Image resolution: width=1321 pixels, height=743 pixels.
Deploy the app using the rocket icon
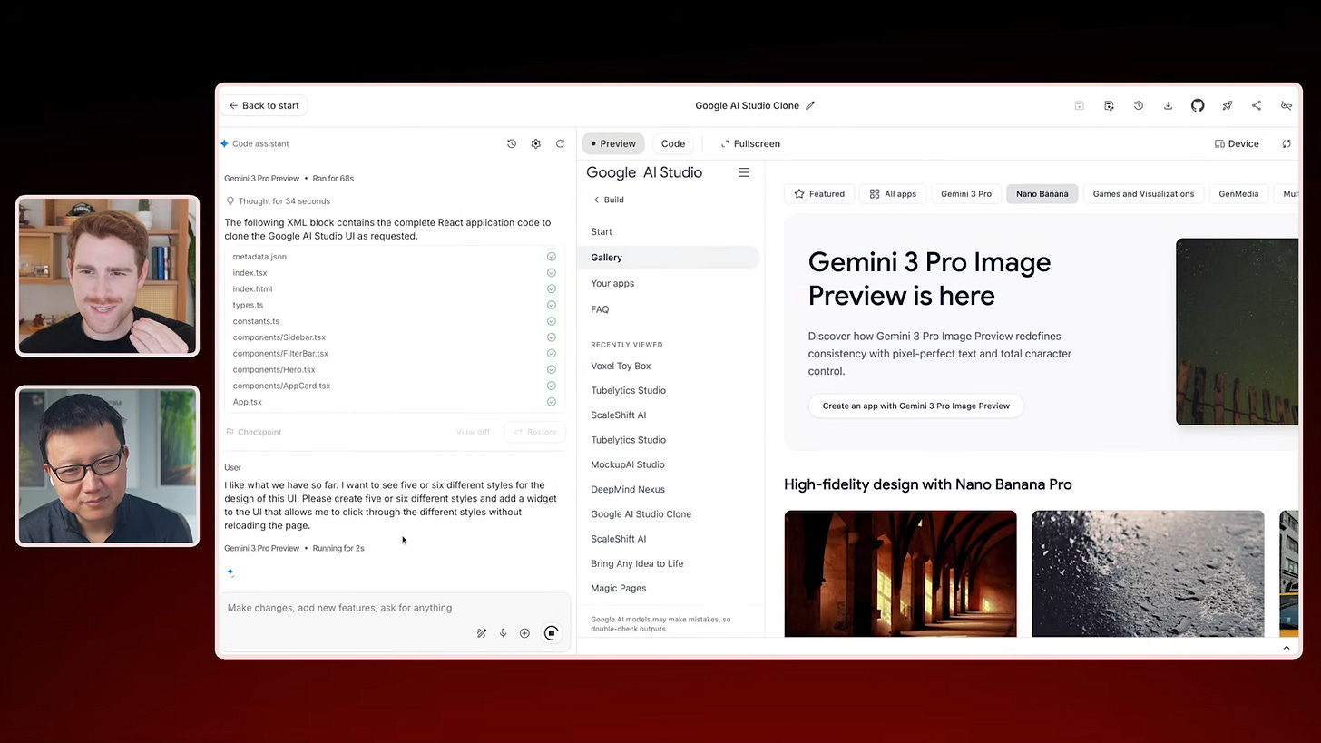1228,105
